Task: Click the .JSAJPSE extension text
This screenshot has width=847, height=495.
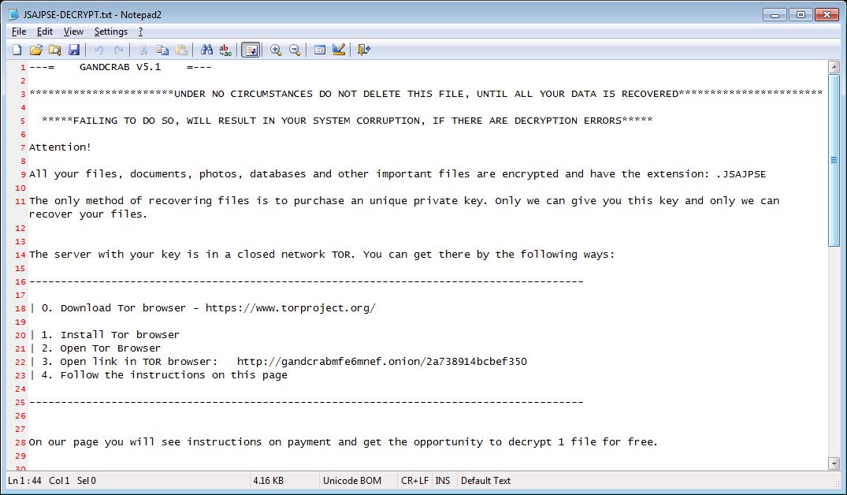Action: (741, 174)
